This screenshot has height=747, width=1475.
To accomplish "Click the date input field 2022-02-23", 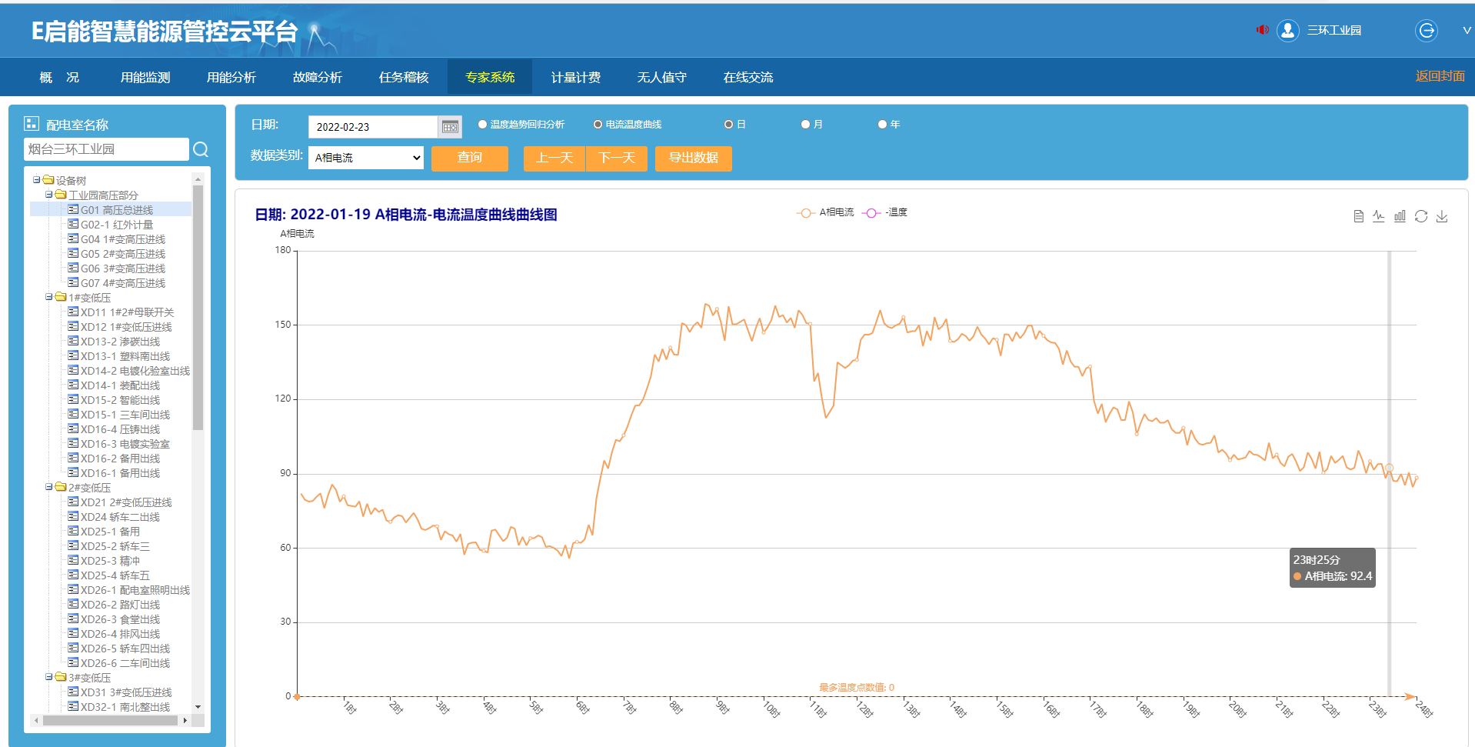I will (373, 127).
